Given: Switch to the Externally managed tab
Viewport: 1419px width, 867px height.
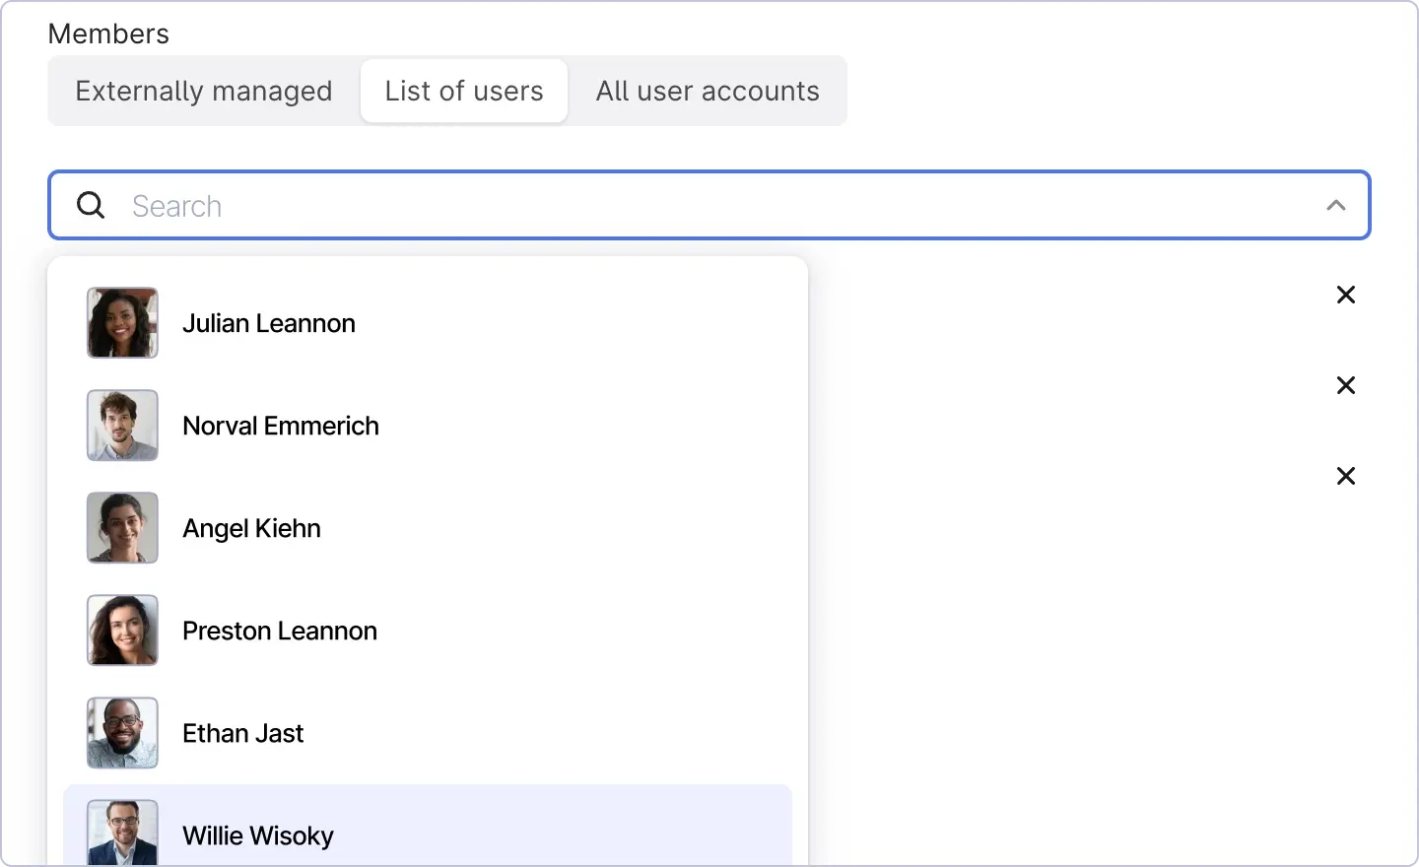Looking at the screenshot, I should point(204,91).
